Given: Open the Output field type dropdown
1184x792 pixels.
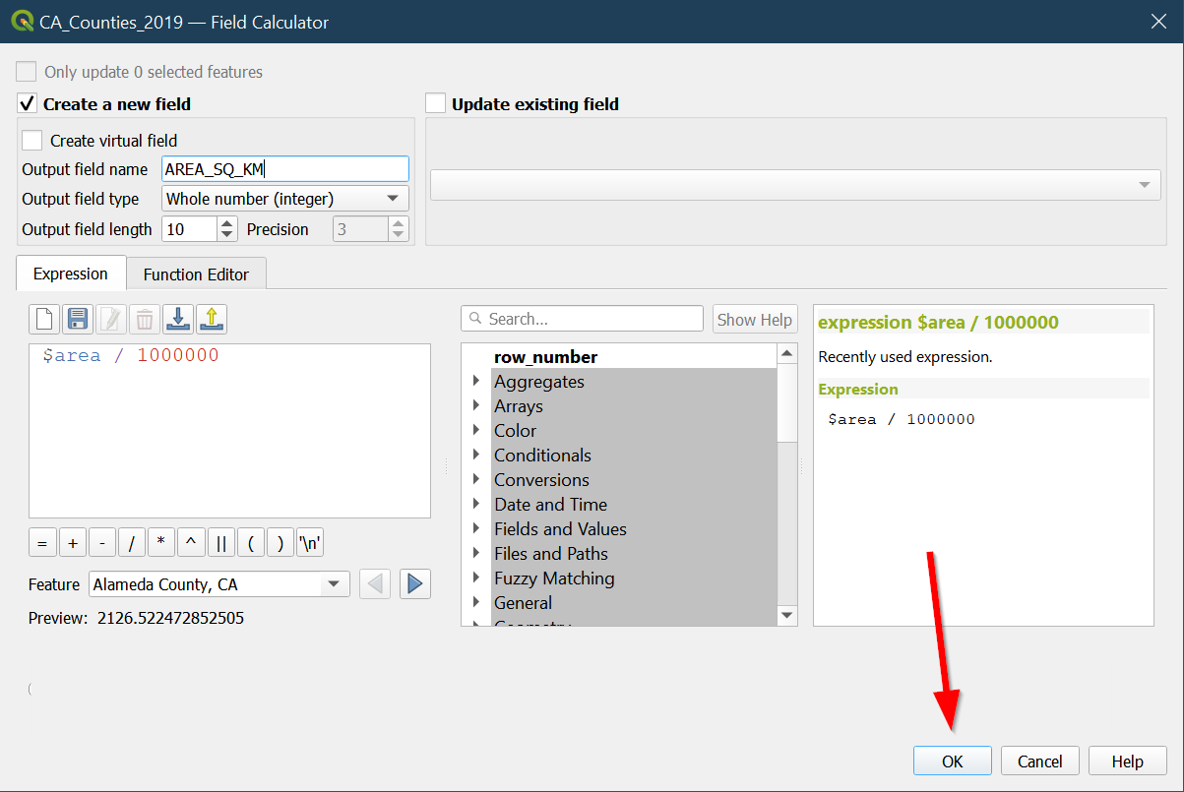Looking at the screenshot, I should coord(284,199).
